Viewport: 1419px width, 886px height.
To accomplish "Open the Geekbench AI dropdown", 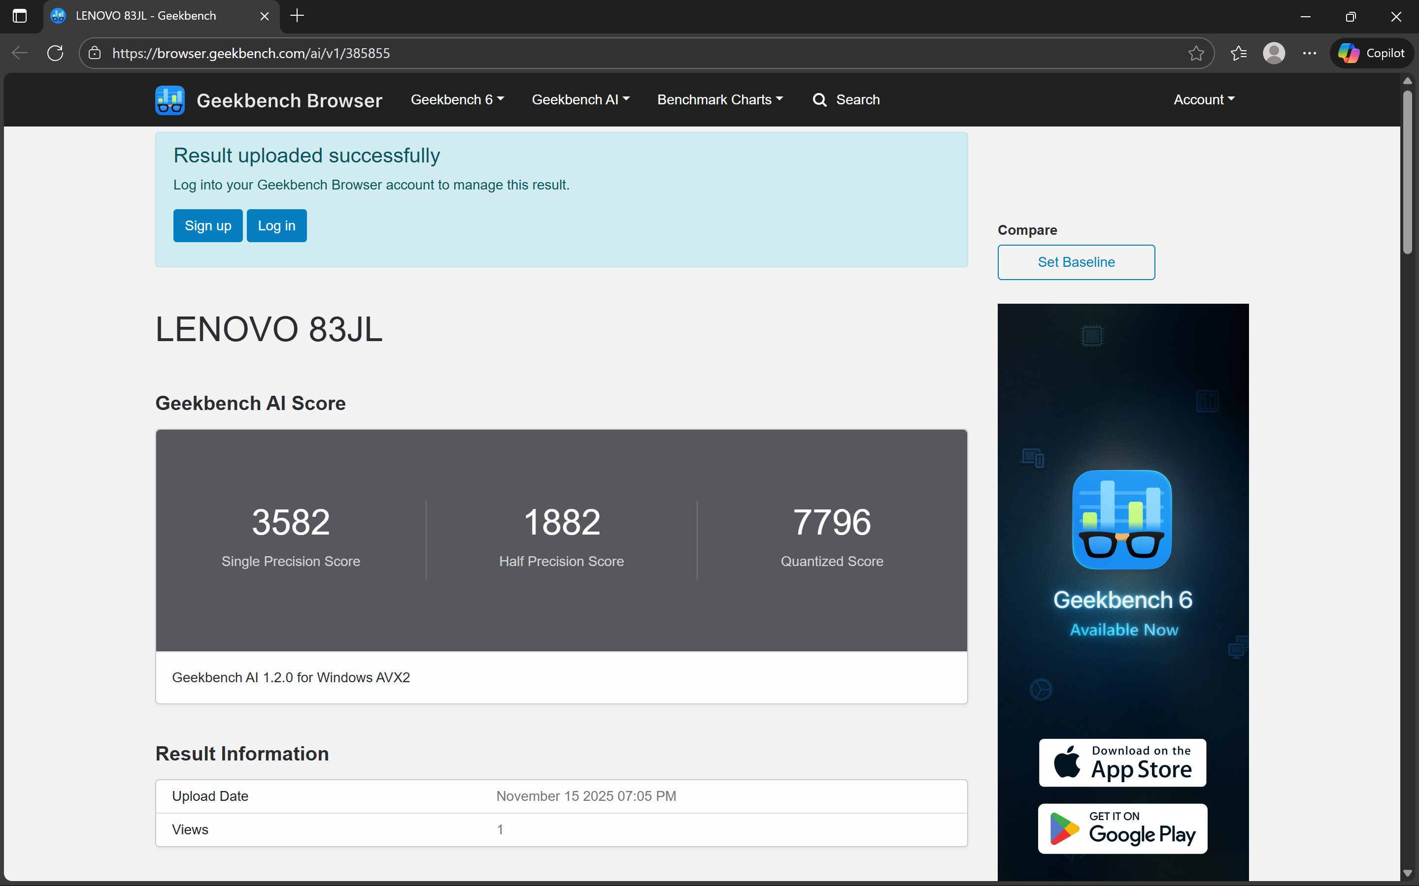I will [x=580, y=99].
